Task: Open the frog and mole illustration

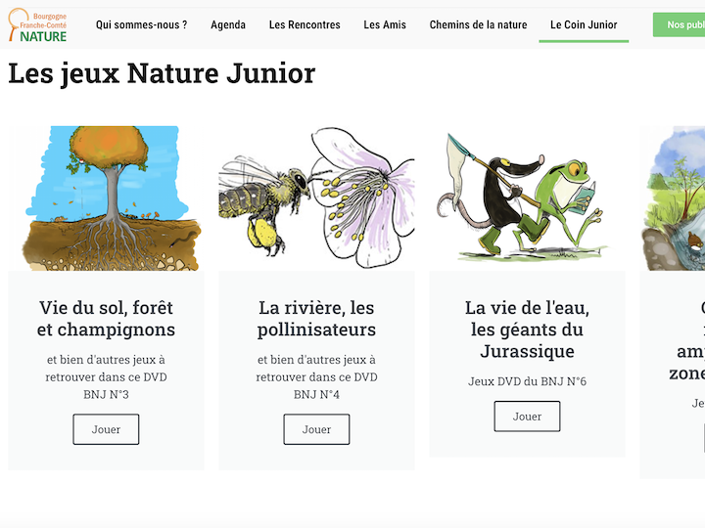Action: tap(527, 198)
